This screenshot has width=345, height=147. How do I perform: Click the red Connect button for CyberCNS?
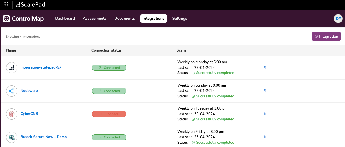coord(109,114)
